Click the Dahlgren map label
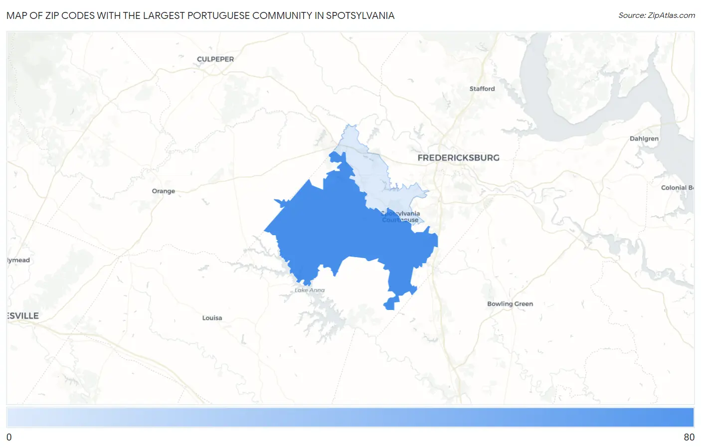This screenshot has width=701, height=448. (644, 139)
